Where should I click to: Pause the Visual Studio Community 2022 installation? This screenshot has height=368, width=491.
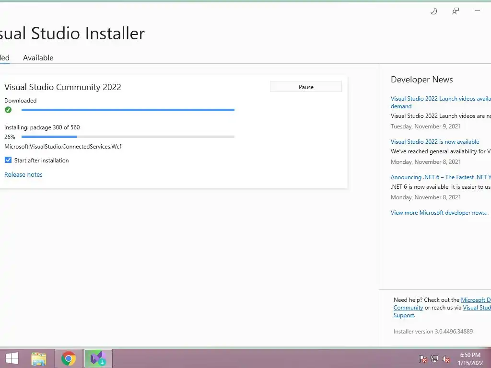pyautogui.click(x=306, y=87)
